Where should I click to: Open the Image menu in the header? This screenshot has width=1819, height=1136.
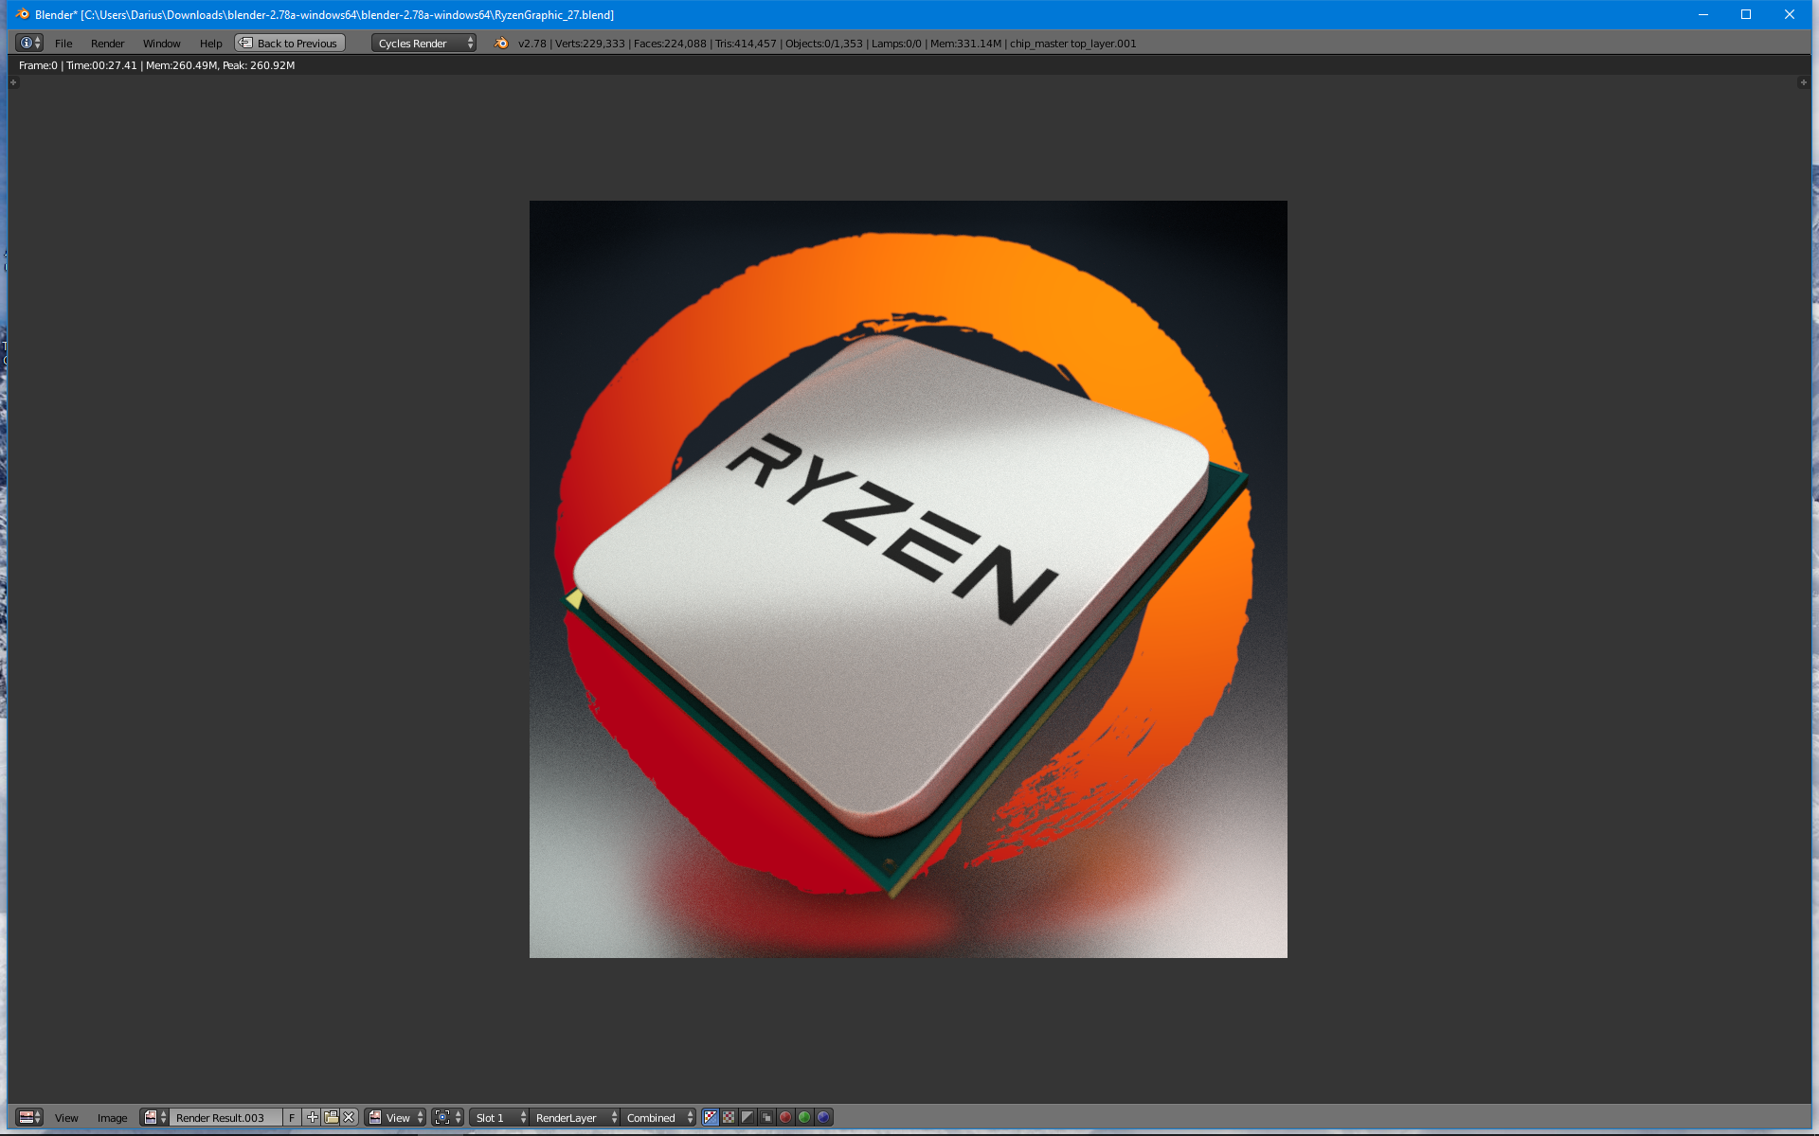point(112,1117)
